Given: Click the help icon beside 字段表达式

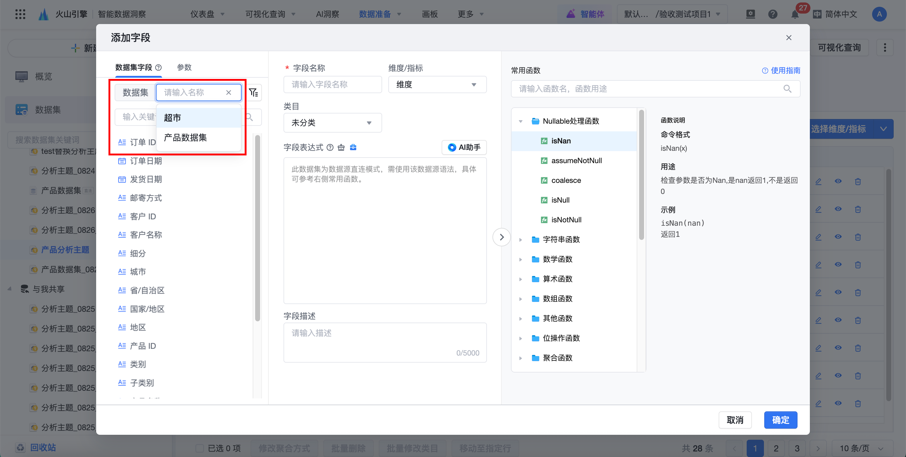Looking at the screenshot, I should [x=330, y=147].
